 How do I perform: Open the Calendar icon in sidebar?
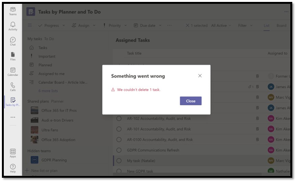point(13,71)
